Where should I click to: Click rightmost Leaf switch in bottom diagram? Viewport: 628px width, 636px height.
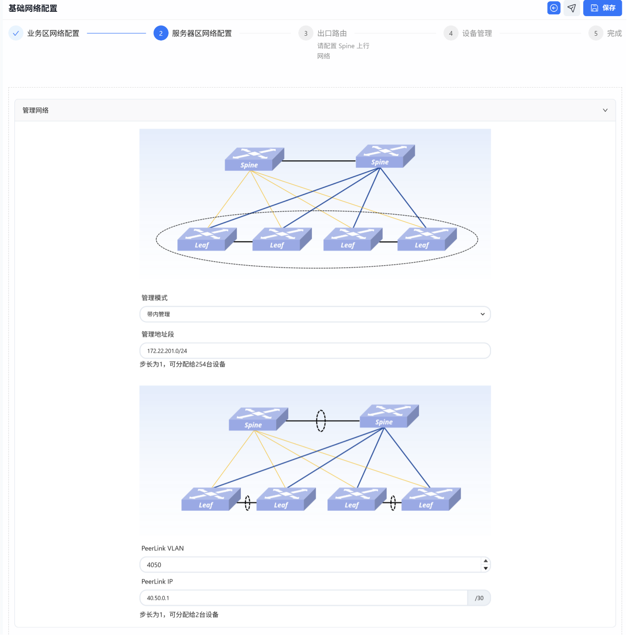431,499
